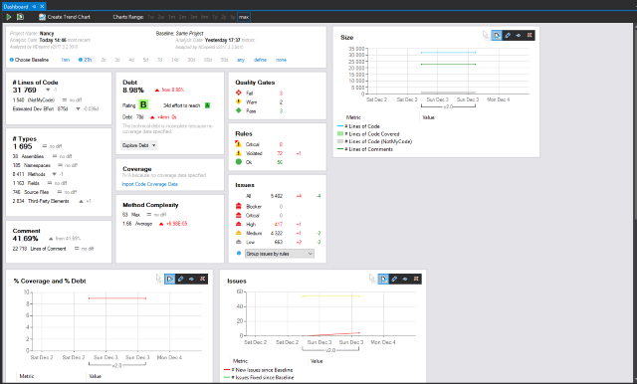
Task: Choose the 1mn baseline option
Action: 65,60
